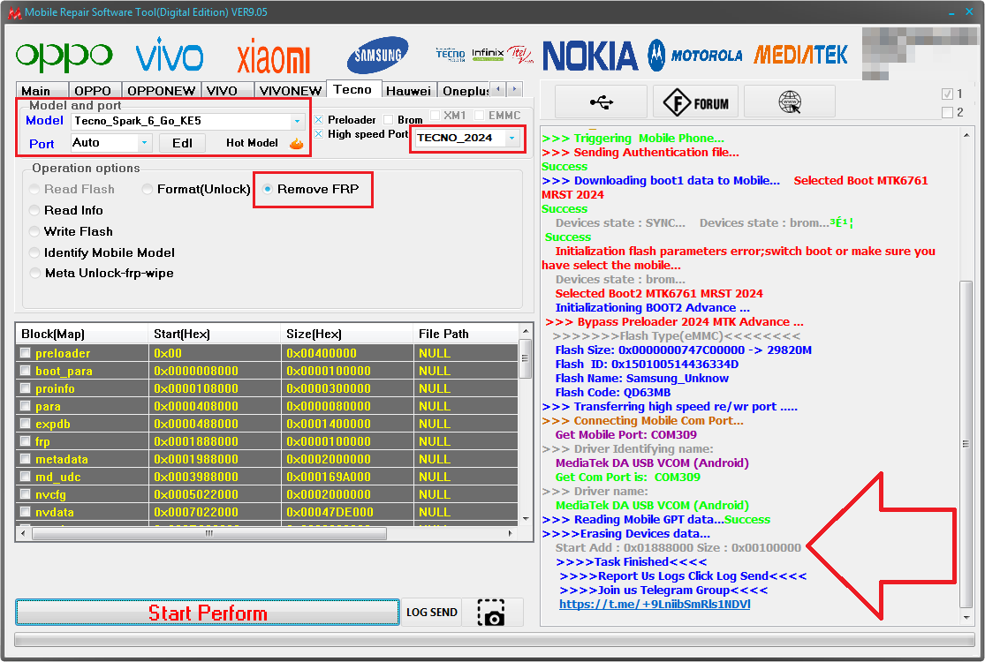Select the Write Flash radio option

[x=34, y=231]
